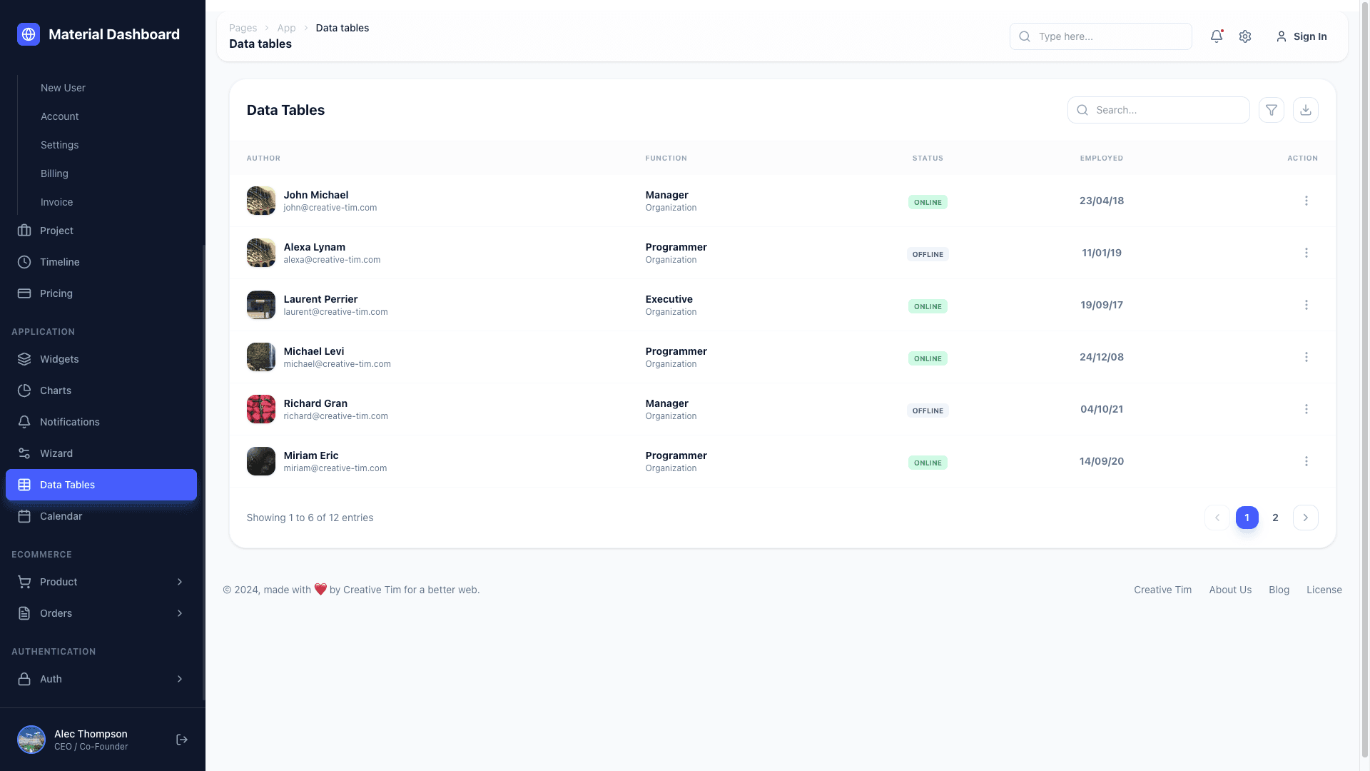Click inside the table Search field
The image size is (1370, 771).
click(1158, 110)
